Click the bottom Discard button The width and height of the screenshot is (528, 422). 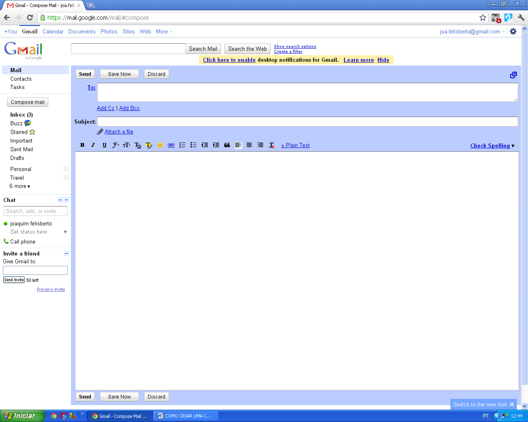157,397
